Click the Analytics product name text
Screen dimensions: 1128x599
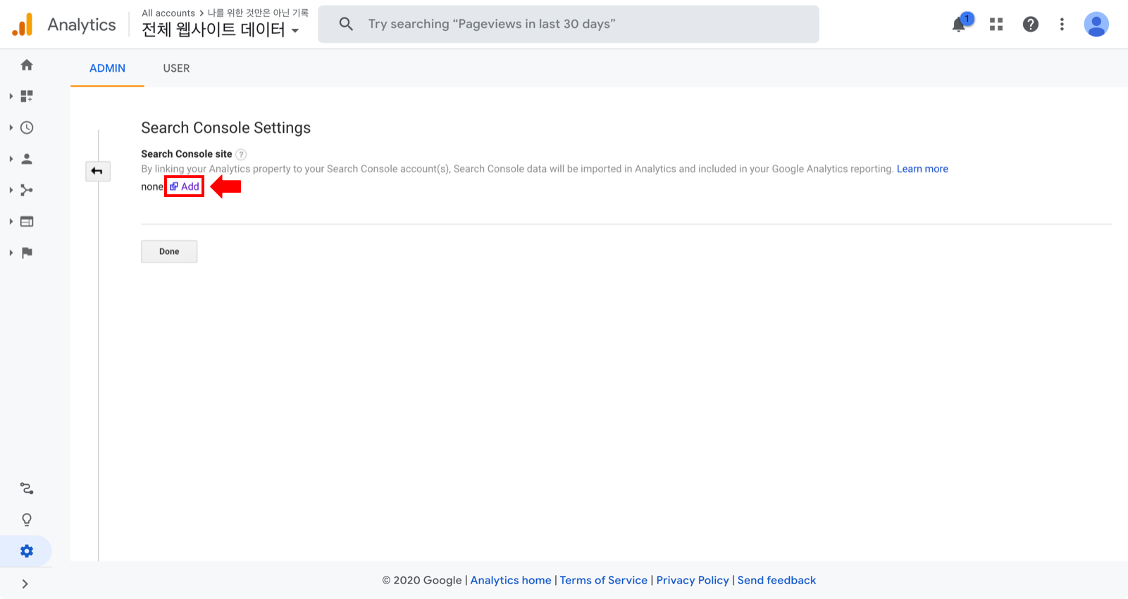[82, 25]
